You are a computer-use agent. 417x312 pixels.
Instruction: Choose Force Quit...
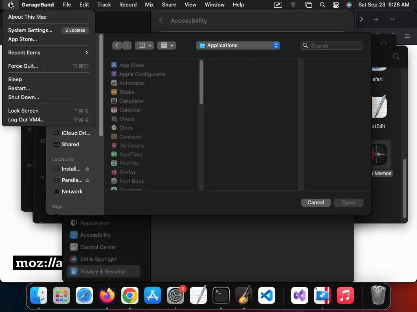(x=48, y=66)
